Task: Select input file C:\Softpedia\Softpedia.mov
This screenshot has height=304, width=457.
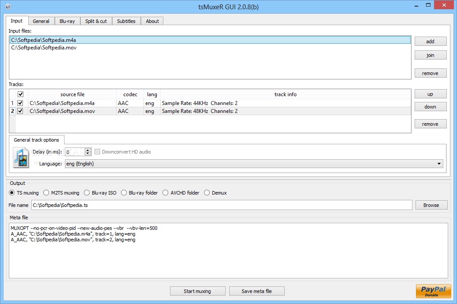Action: pyautogui.click(x=210, y=48)
